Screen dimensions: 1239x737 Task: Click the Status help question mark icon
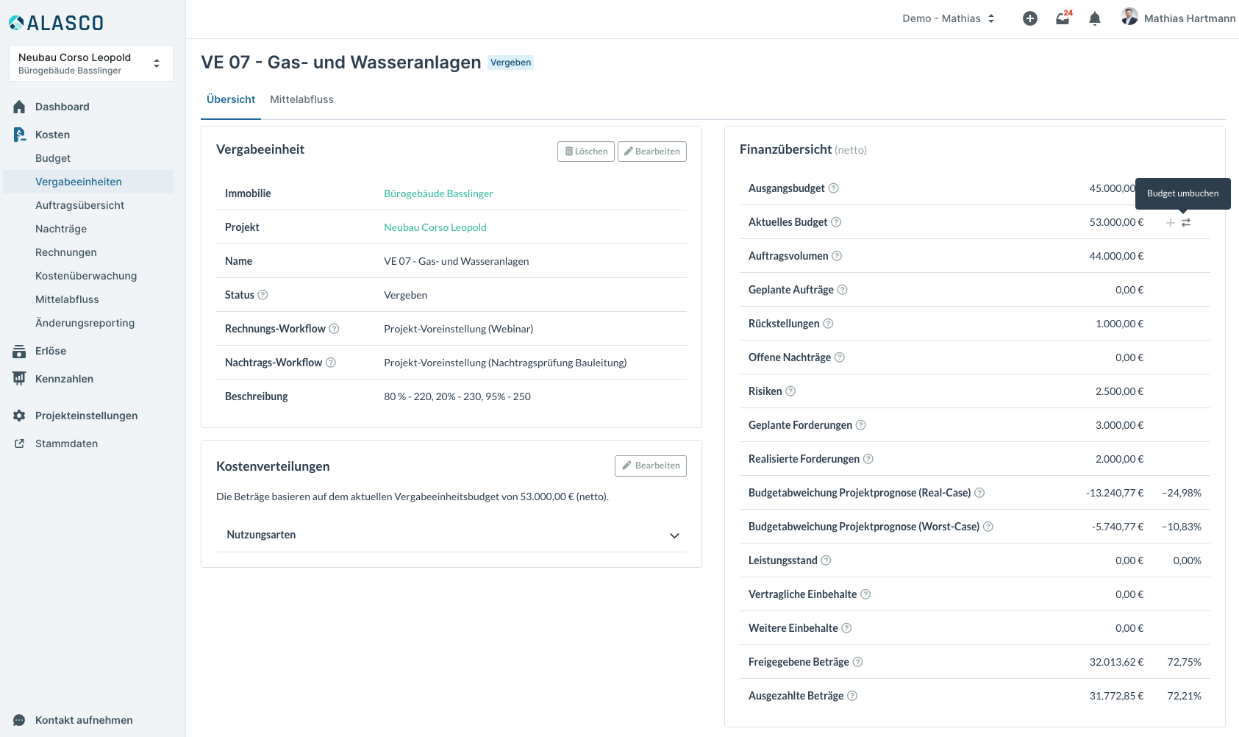[263, 295]
